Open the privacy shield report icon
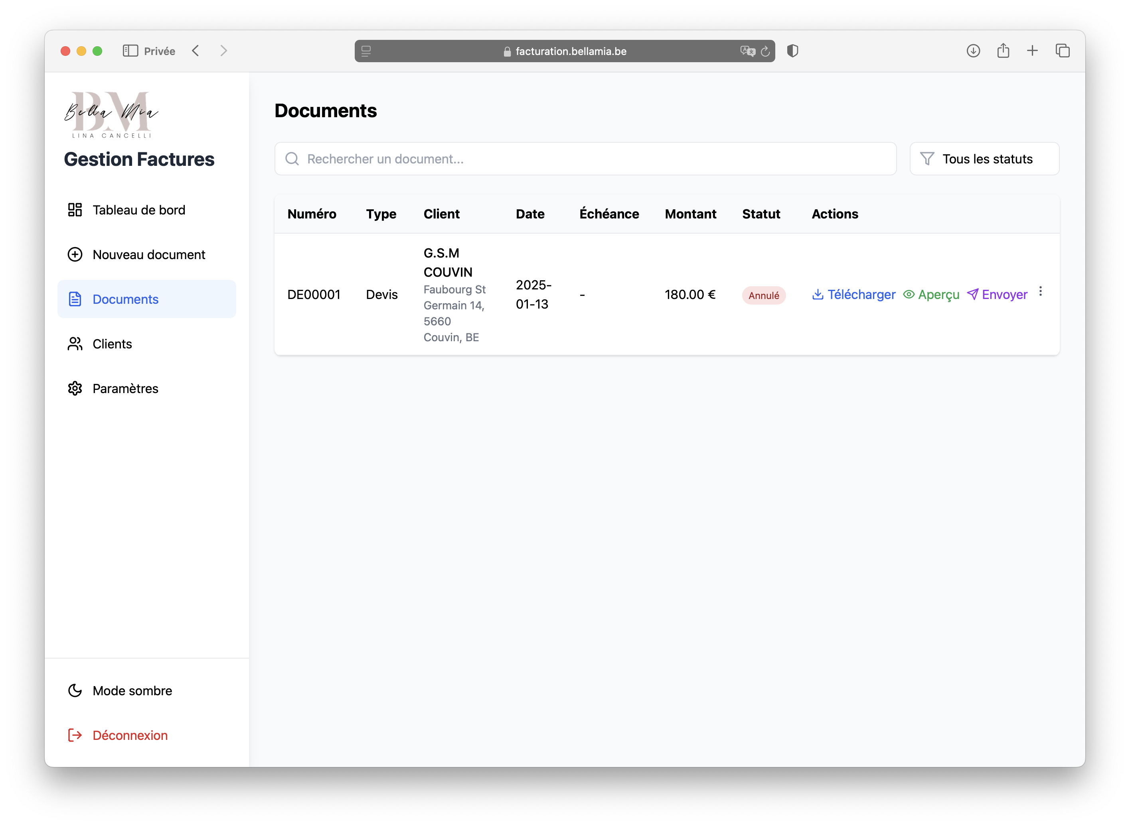Image resolution: width=1130 pixels, height=826 pixels. tap(793, 51)
